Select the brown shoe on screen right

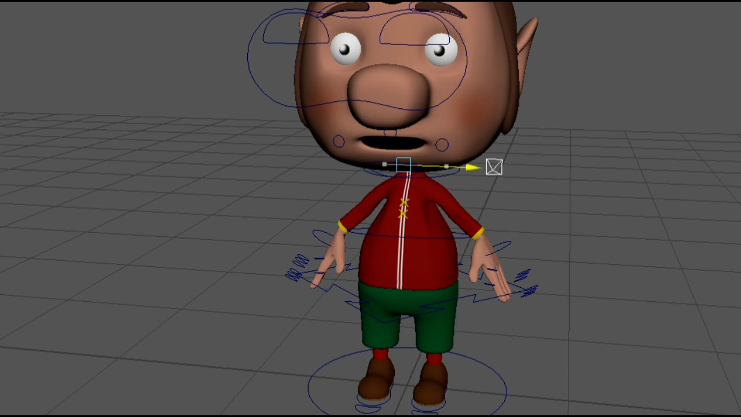point(431,385)
